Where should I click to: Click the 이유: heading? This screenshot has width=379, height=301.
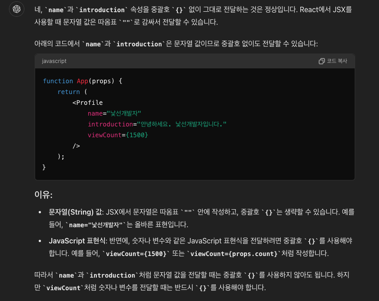coord(44,194)
